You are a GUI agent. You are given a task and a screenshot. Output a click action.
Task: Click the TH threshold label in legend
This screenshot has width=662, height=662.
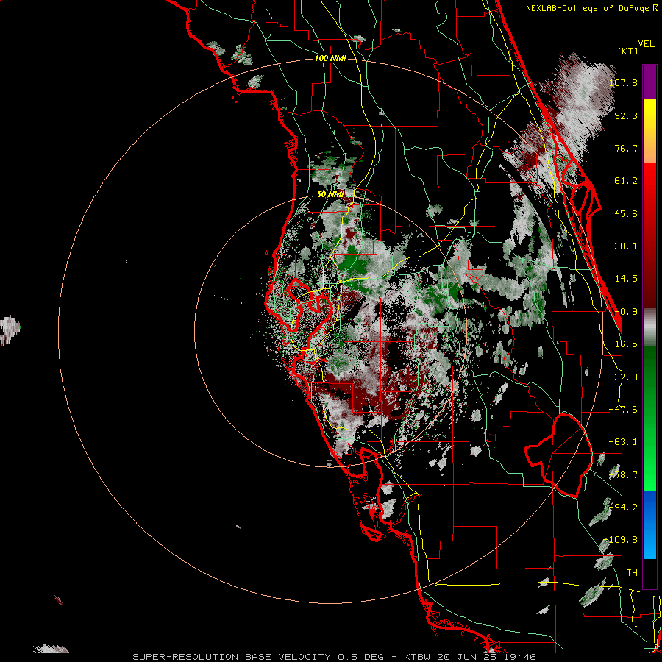point(632,573)
